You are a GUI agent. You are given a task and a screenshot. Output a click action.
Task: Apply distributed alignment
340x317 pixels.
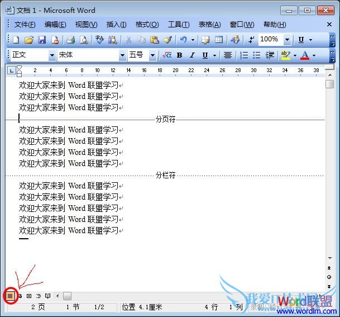point(228,55)
